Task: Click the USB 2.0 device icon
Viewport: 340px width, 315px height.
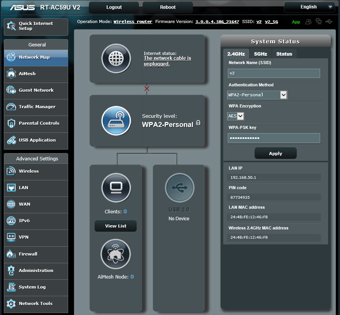Action: click(x=180, y=188)
